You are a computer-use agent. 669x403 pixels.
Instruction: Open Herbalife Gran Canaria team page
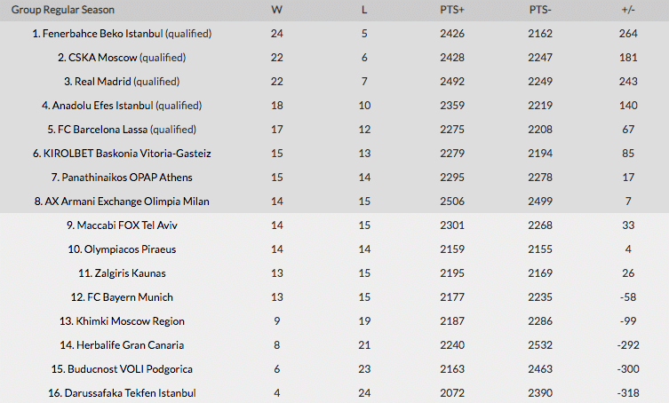point(130,344)
